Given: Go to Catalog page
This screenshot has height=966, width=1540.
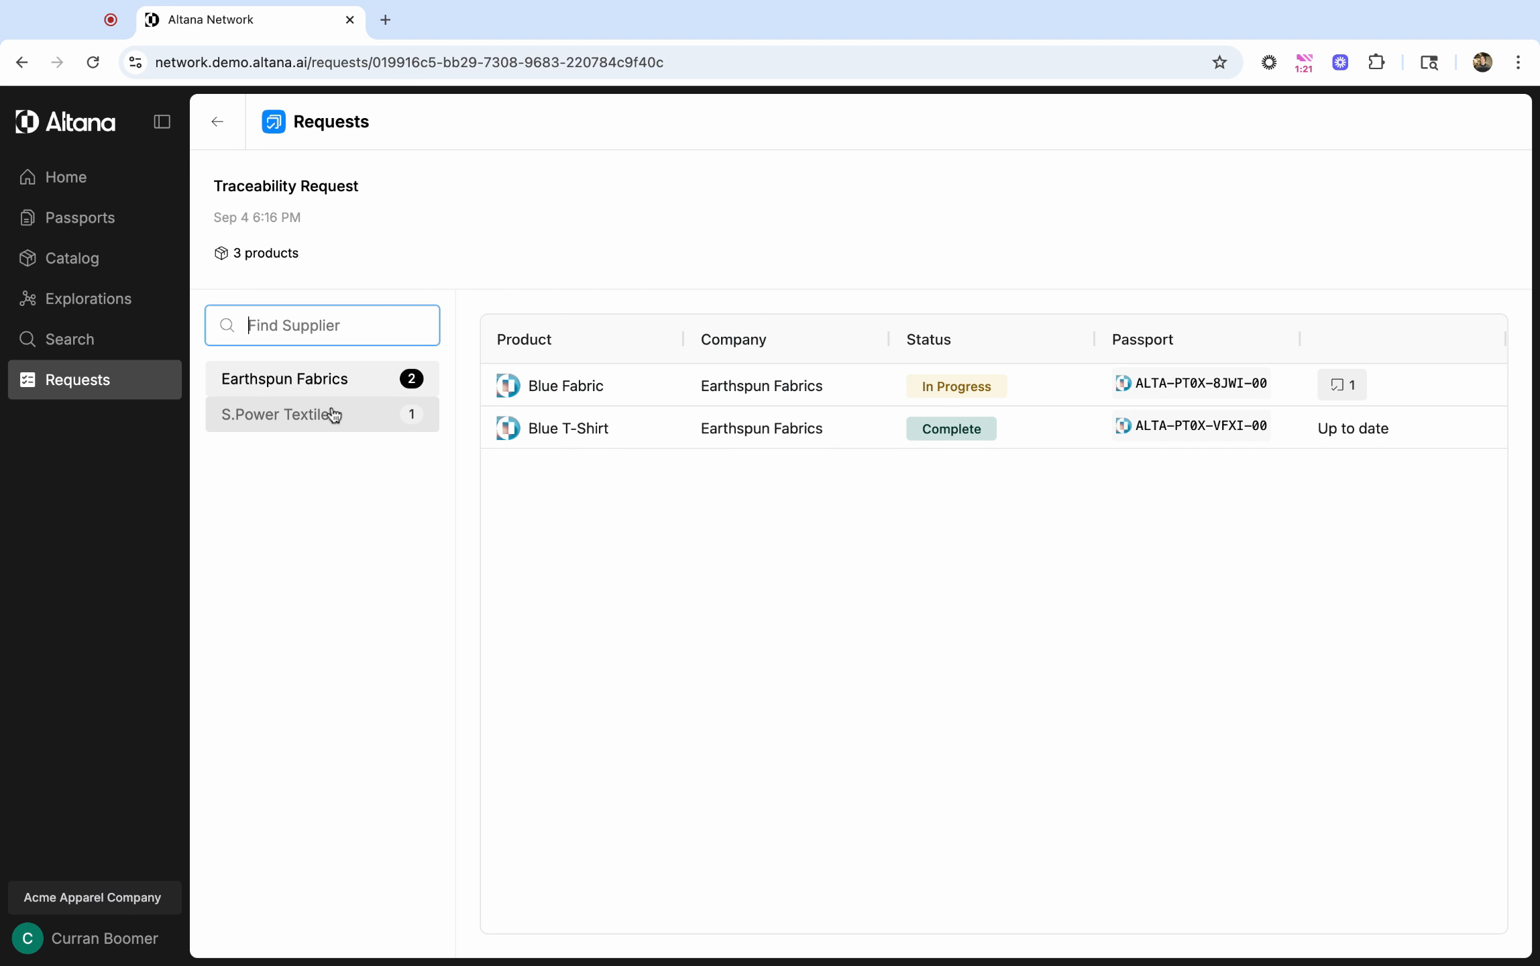Looking at the screenshot, I should tap(72, 258).
